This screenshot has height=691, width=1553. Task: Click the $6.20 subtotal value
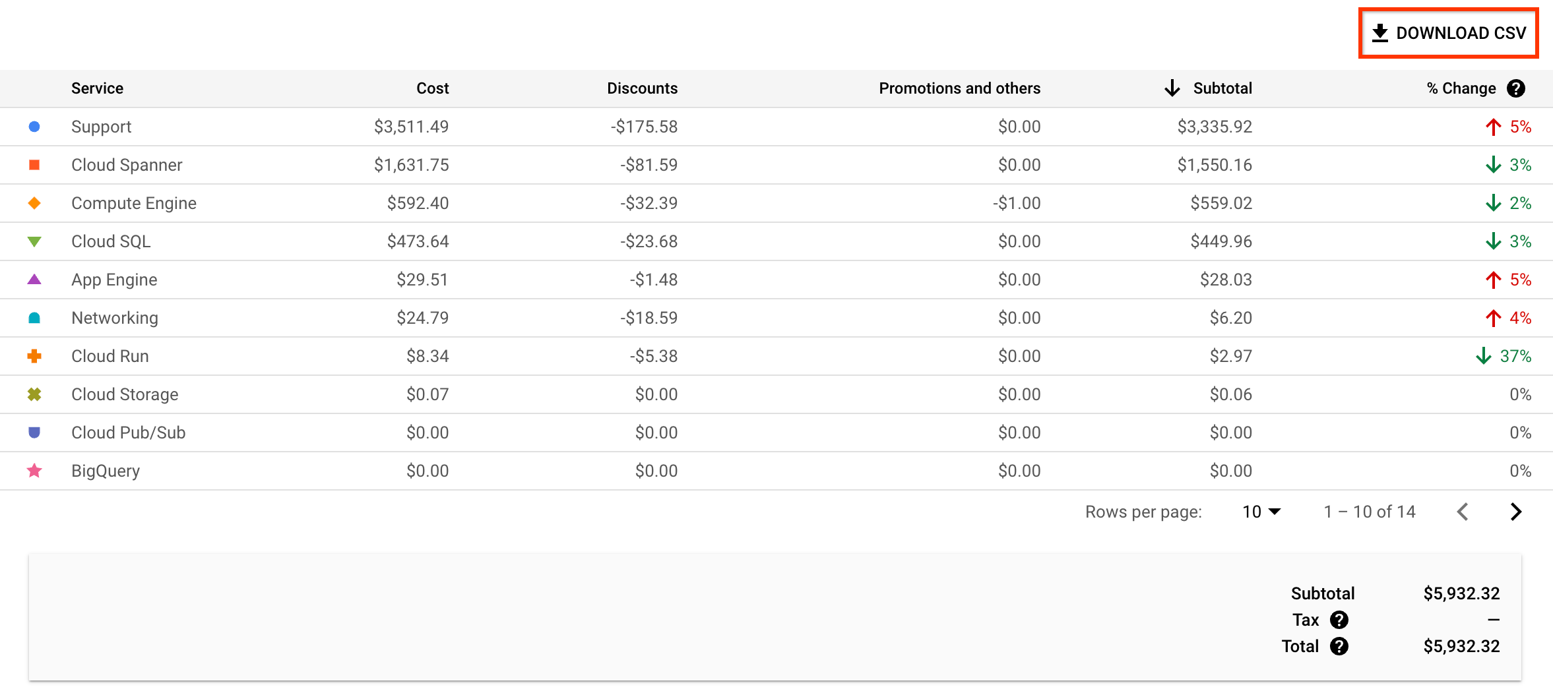1231,318
